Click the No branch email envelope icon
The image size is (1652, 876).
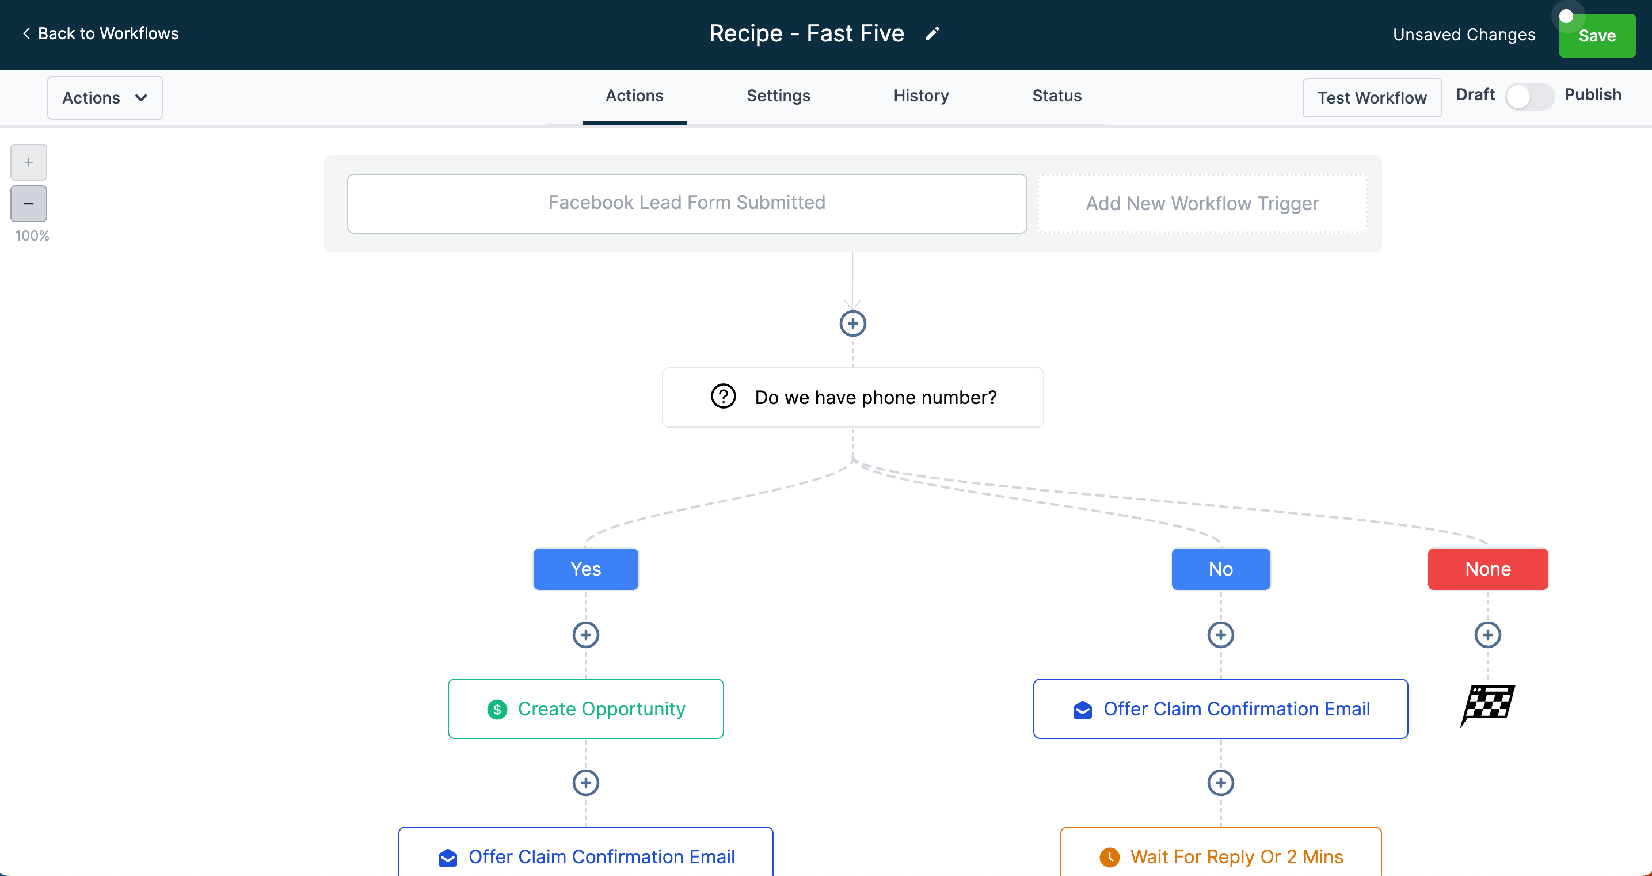(1082, 709)
